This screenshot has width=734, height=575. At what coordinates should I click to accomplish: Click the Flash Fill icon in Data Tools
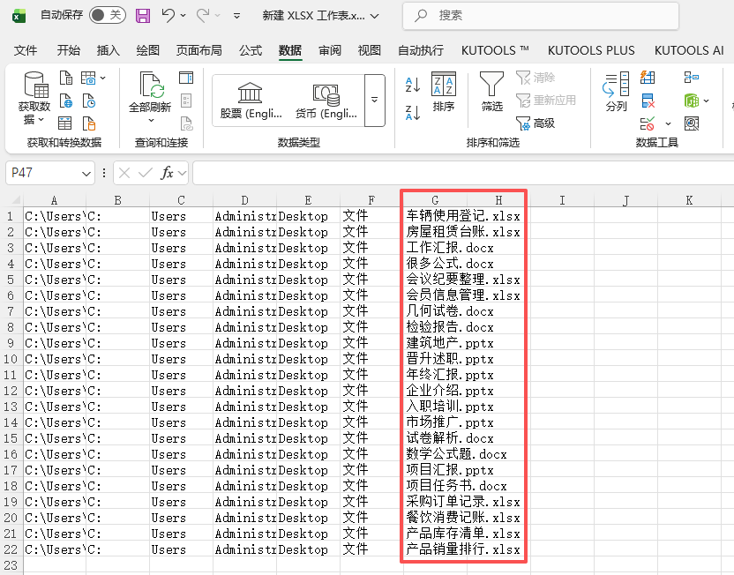(648, 78)
